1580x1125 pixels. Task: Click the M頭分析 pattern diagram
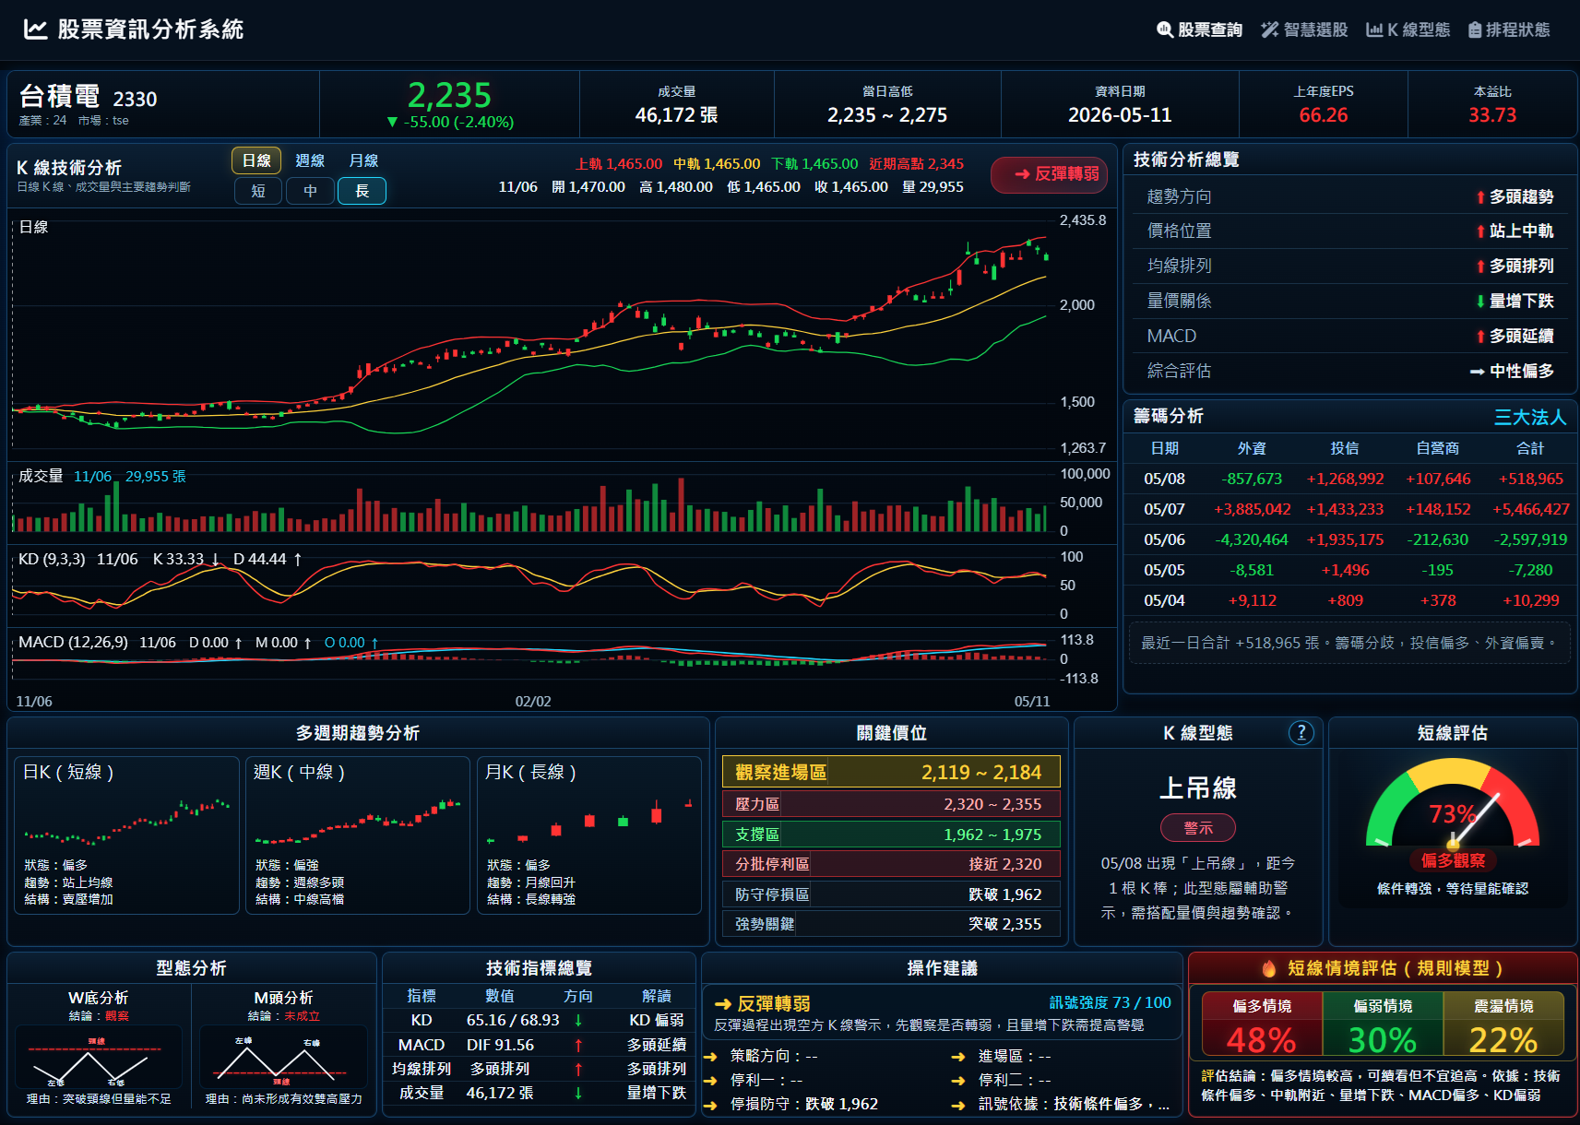point(284,1057)
